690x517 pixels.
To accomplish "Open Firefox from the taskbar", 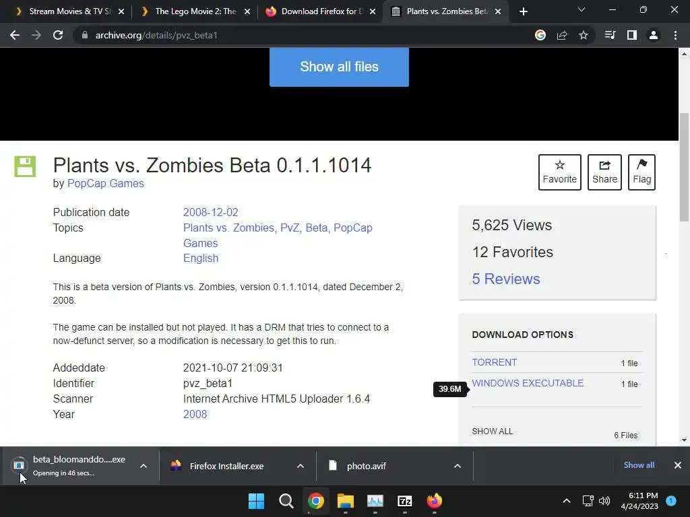I will (435, 501).
